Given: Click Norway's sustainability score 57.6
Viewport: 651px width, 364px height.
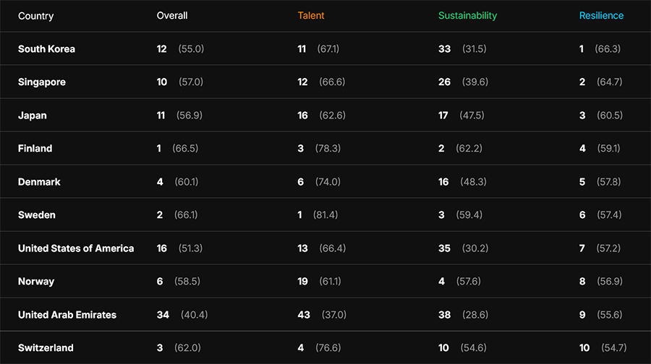Looking at the screenshot, I should tap(469, 282).
